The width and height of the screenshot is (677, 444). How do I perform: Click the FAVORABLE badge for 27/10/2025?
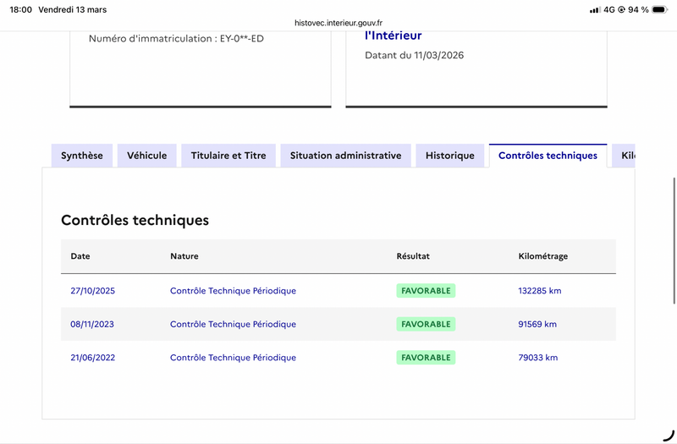coord(426,291)
